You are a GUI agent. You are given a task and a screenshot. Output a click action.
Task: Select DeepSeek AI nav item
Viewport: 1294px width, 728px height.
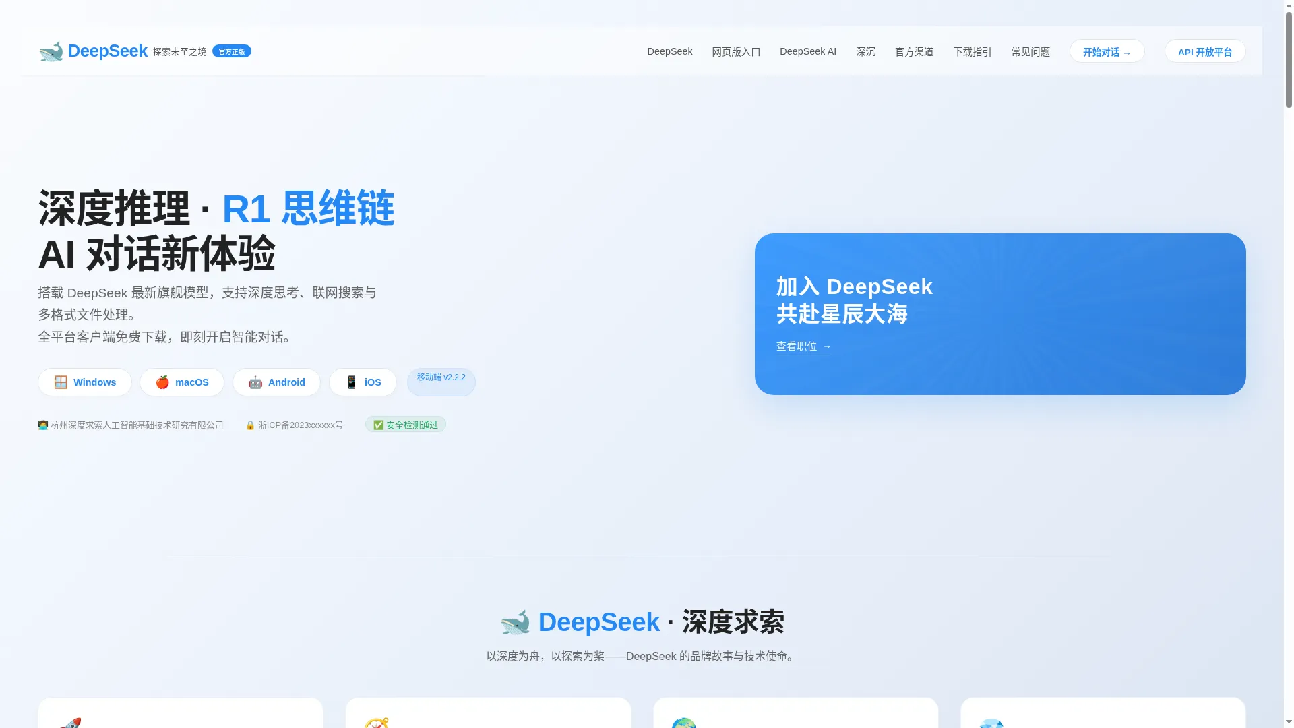pos(808,51)
